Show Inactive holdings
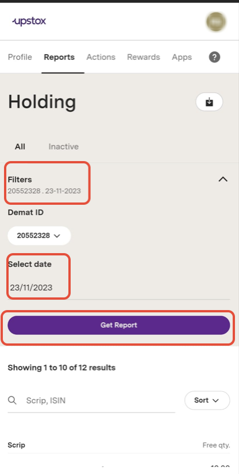The image size is (239, 474). [63, 147]
